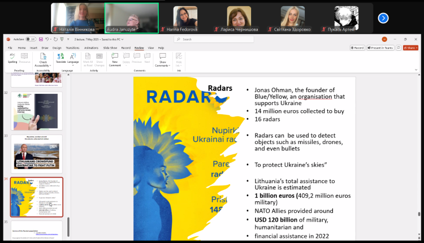Click the Delete comment icon
The width and height of the screenshot is (424, 243).
[x=126, y=56]
